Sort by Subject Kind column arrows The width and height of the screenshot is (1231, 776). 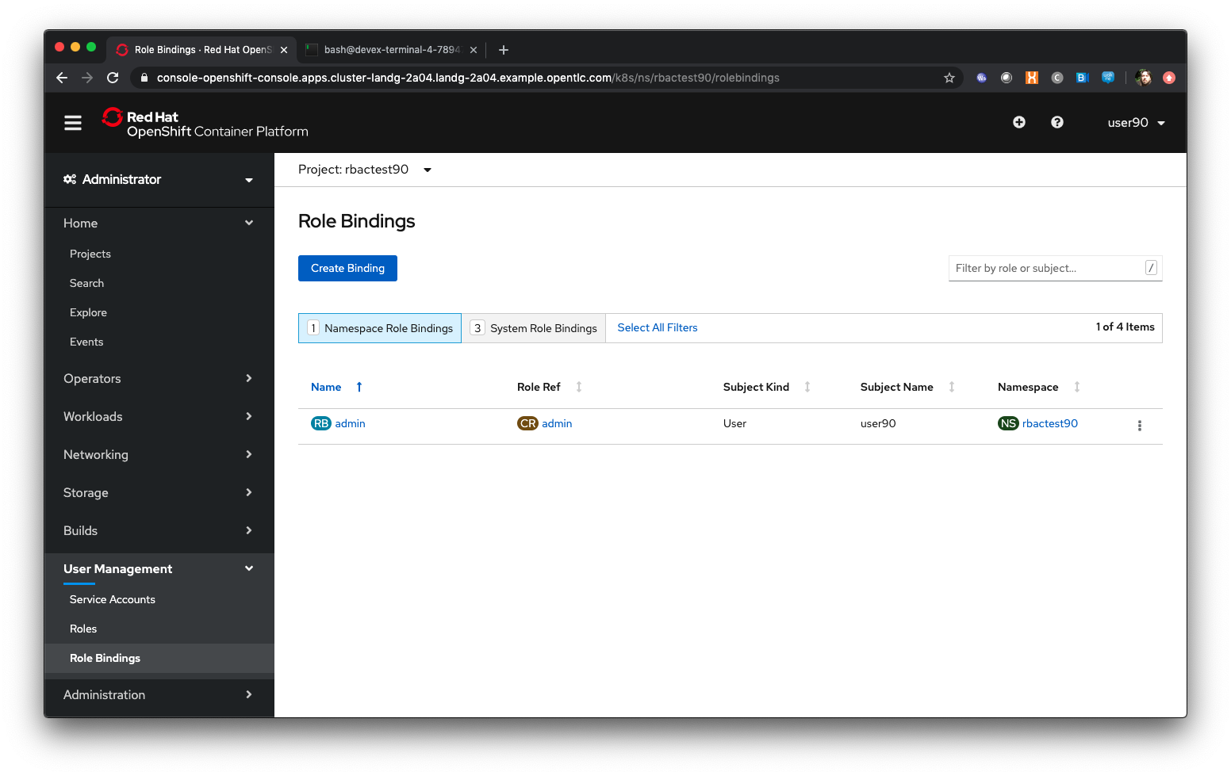(807, 387)
